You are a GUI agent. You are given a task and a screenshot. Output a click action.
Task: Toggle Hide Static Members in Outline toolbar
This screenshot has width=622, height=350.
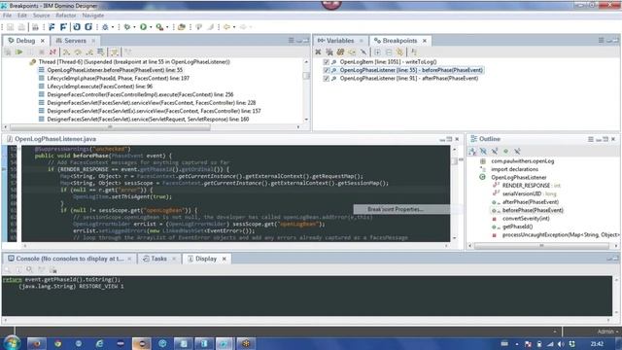495,152
